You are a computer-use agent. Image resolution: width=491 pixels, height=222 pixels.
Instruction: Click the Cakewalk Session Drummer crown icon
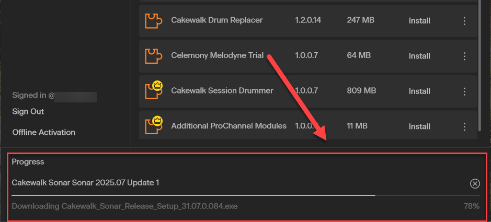coord(156,85)
